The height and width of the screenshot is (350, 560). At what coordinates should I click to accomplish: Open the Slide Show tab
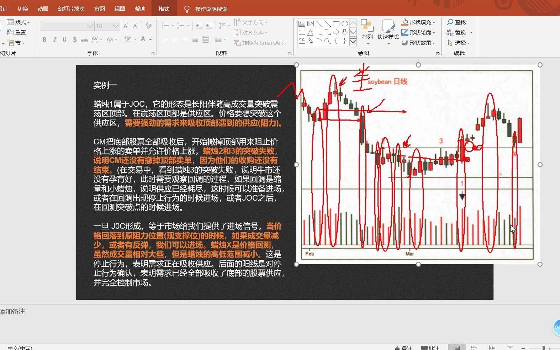point(71,9)
